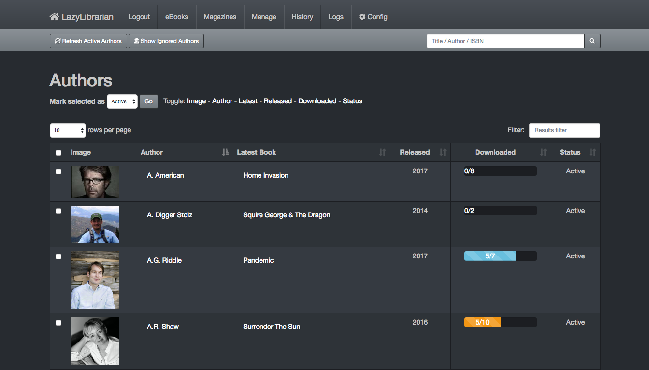Tick the select-all checkbox in table header
Image resolution: width=649 pixels, height=370 pixels.
point(58,153)
